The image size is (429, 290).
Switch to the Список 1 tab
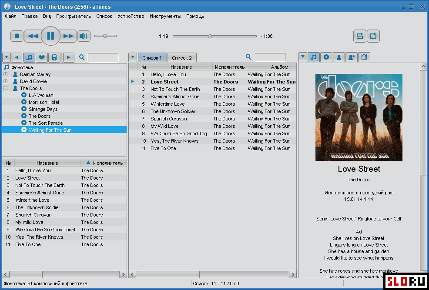(x=152, y=58)
